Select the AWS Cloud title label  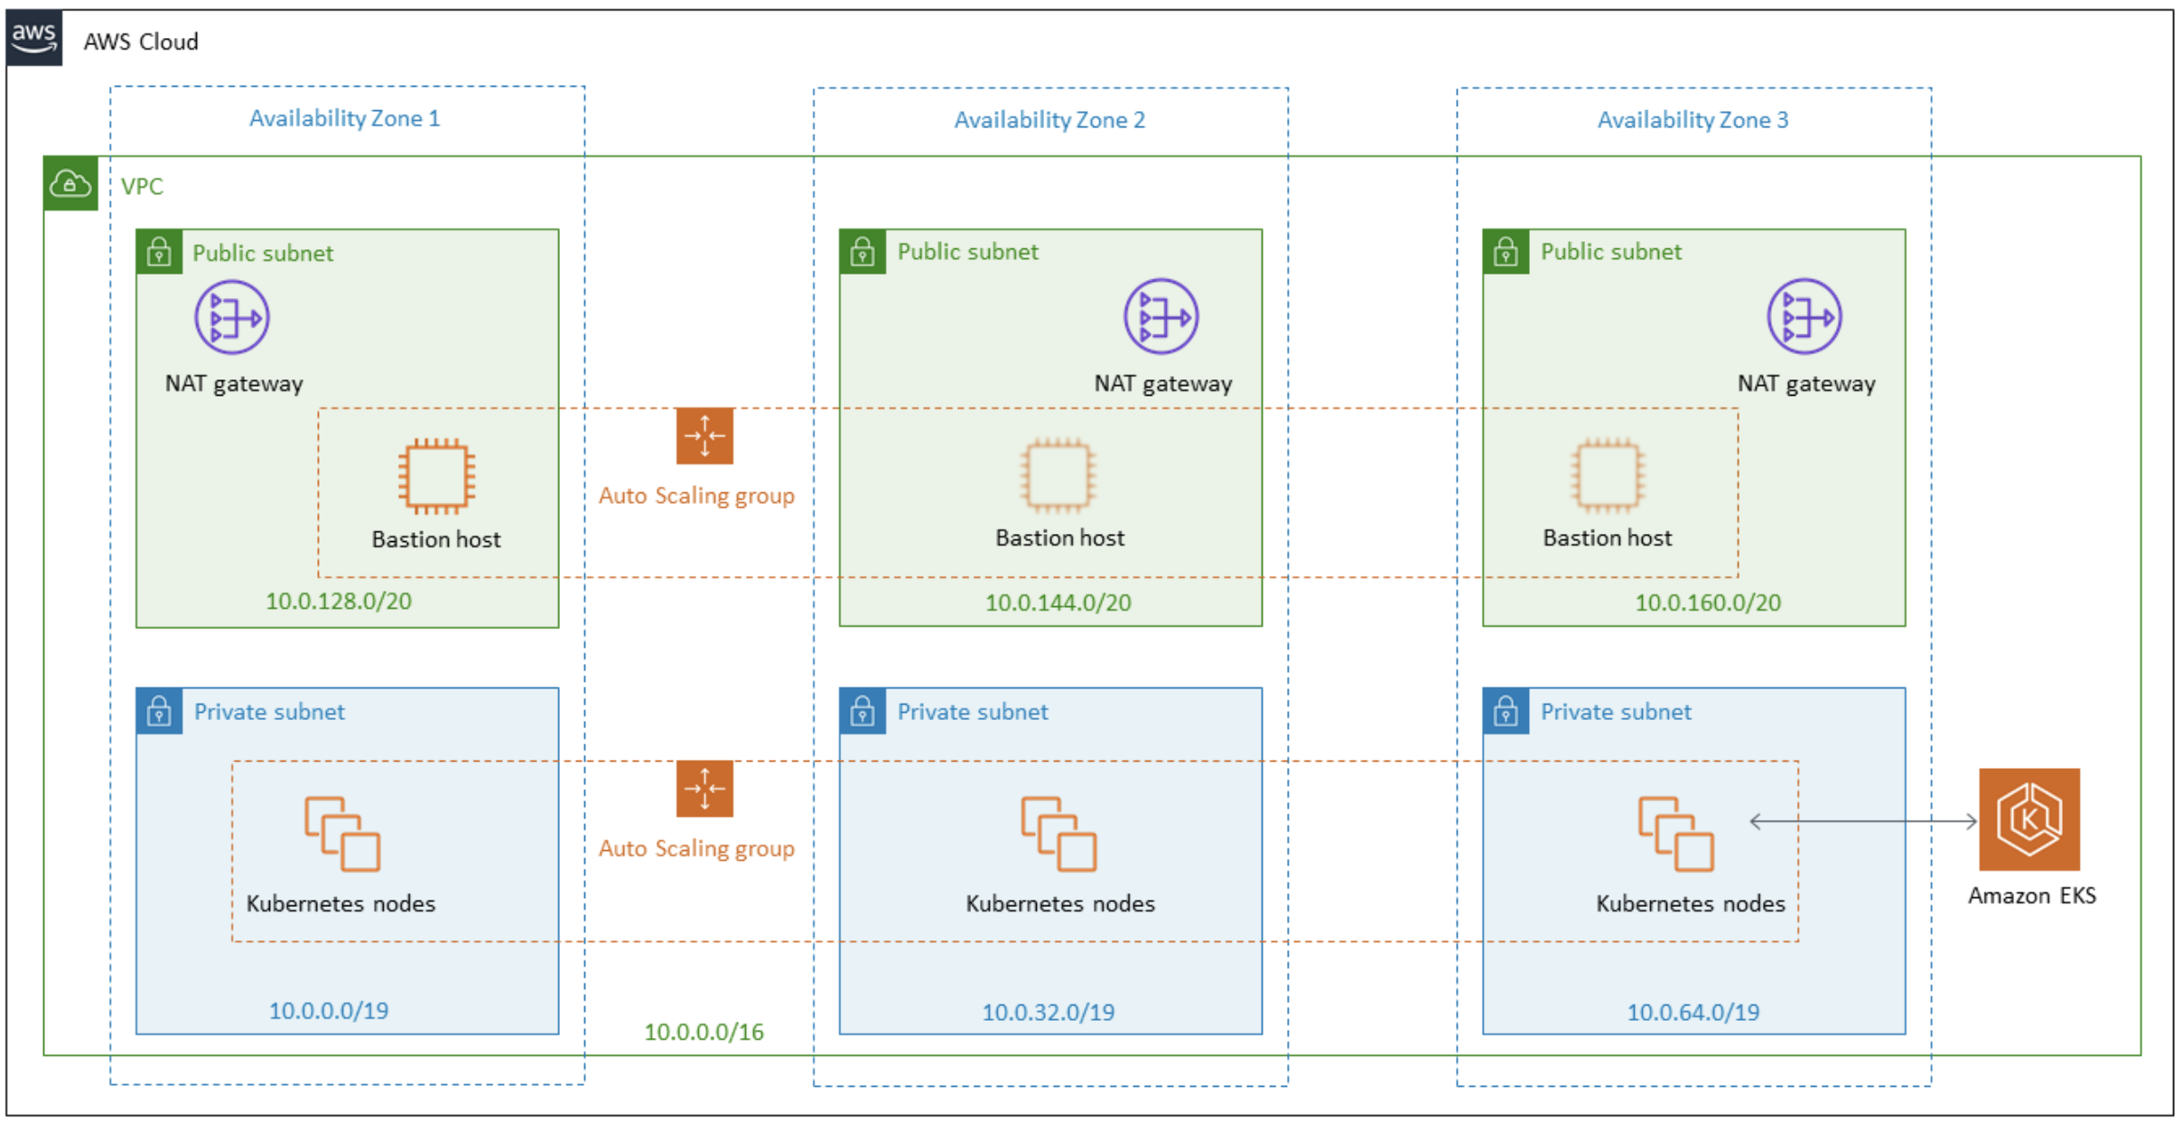pos(141,41)
